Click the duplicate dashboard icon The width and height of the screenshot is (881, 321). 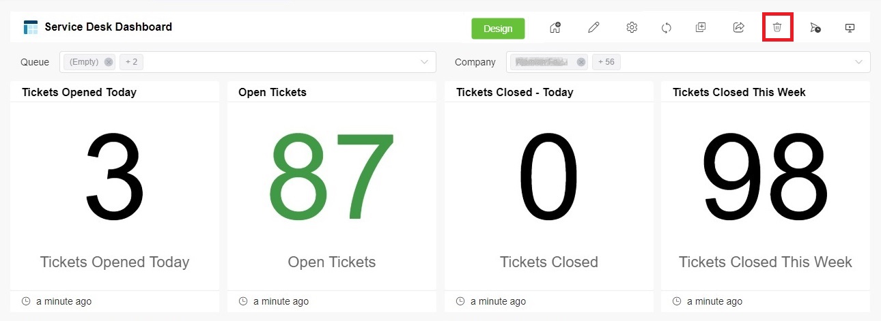pyautogui.click(x=700, y=28)
